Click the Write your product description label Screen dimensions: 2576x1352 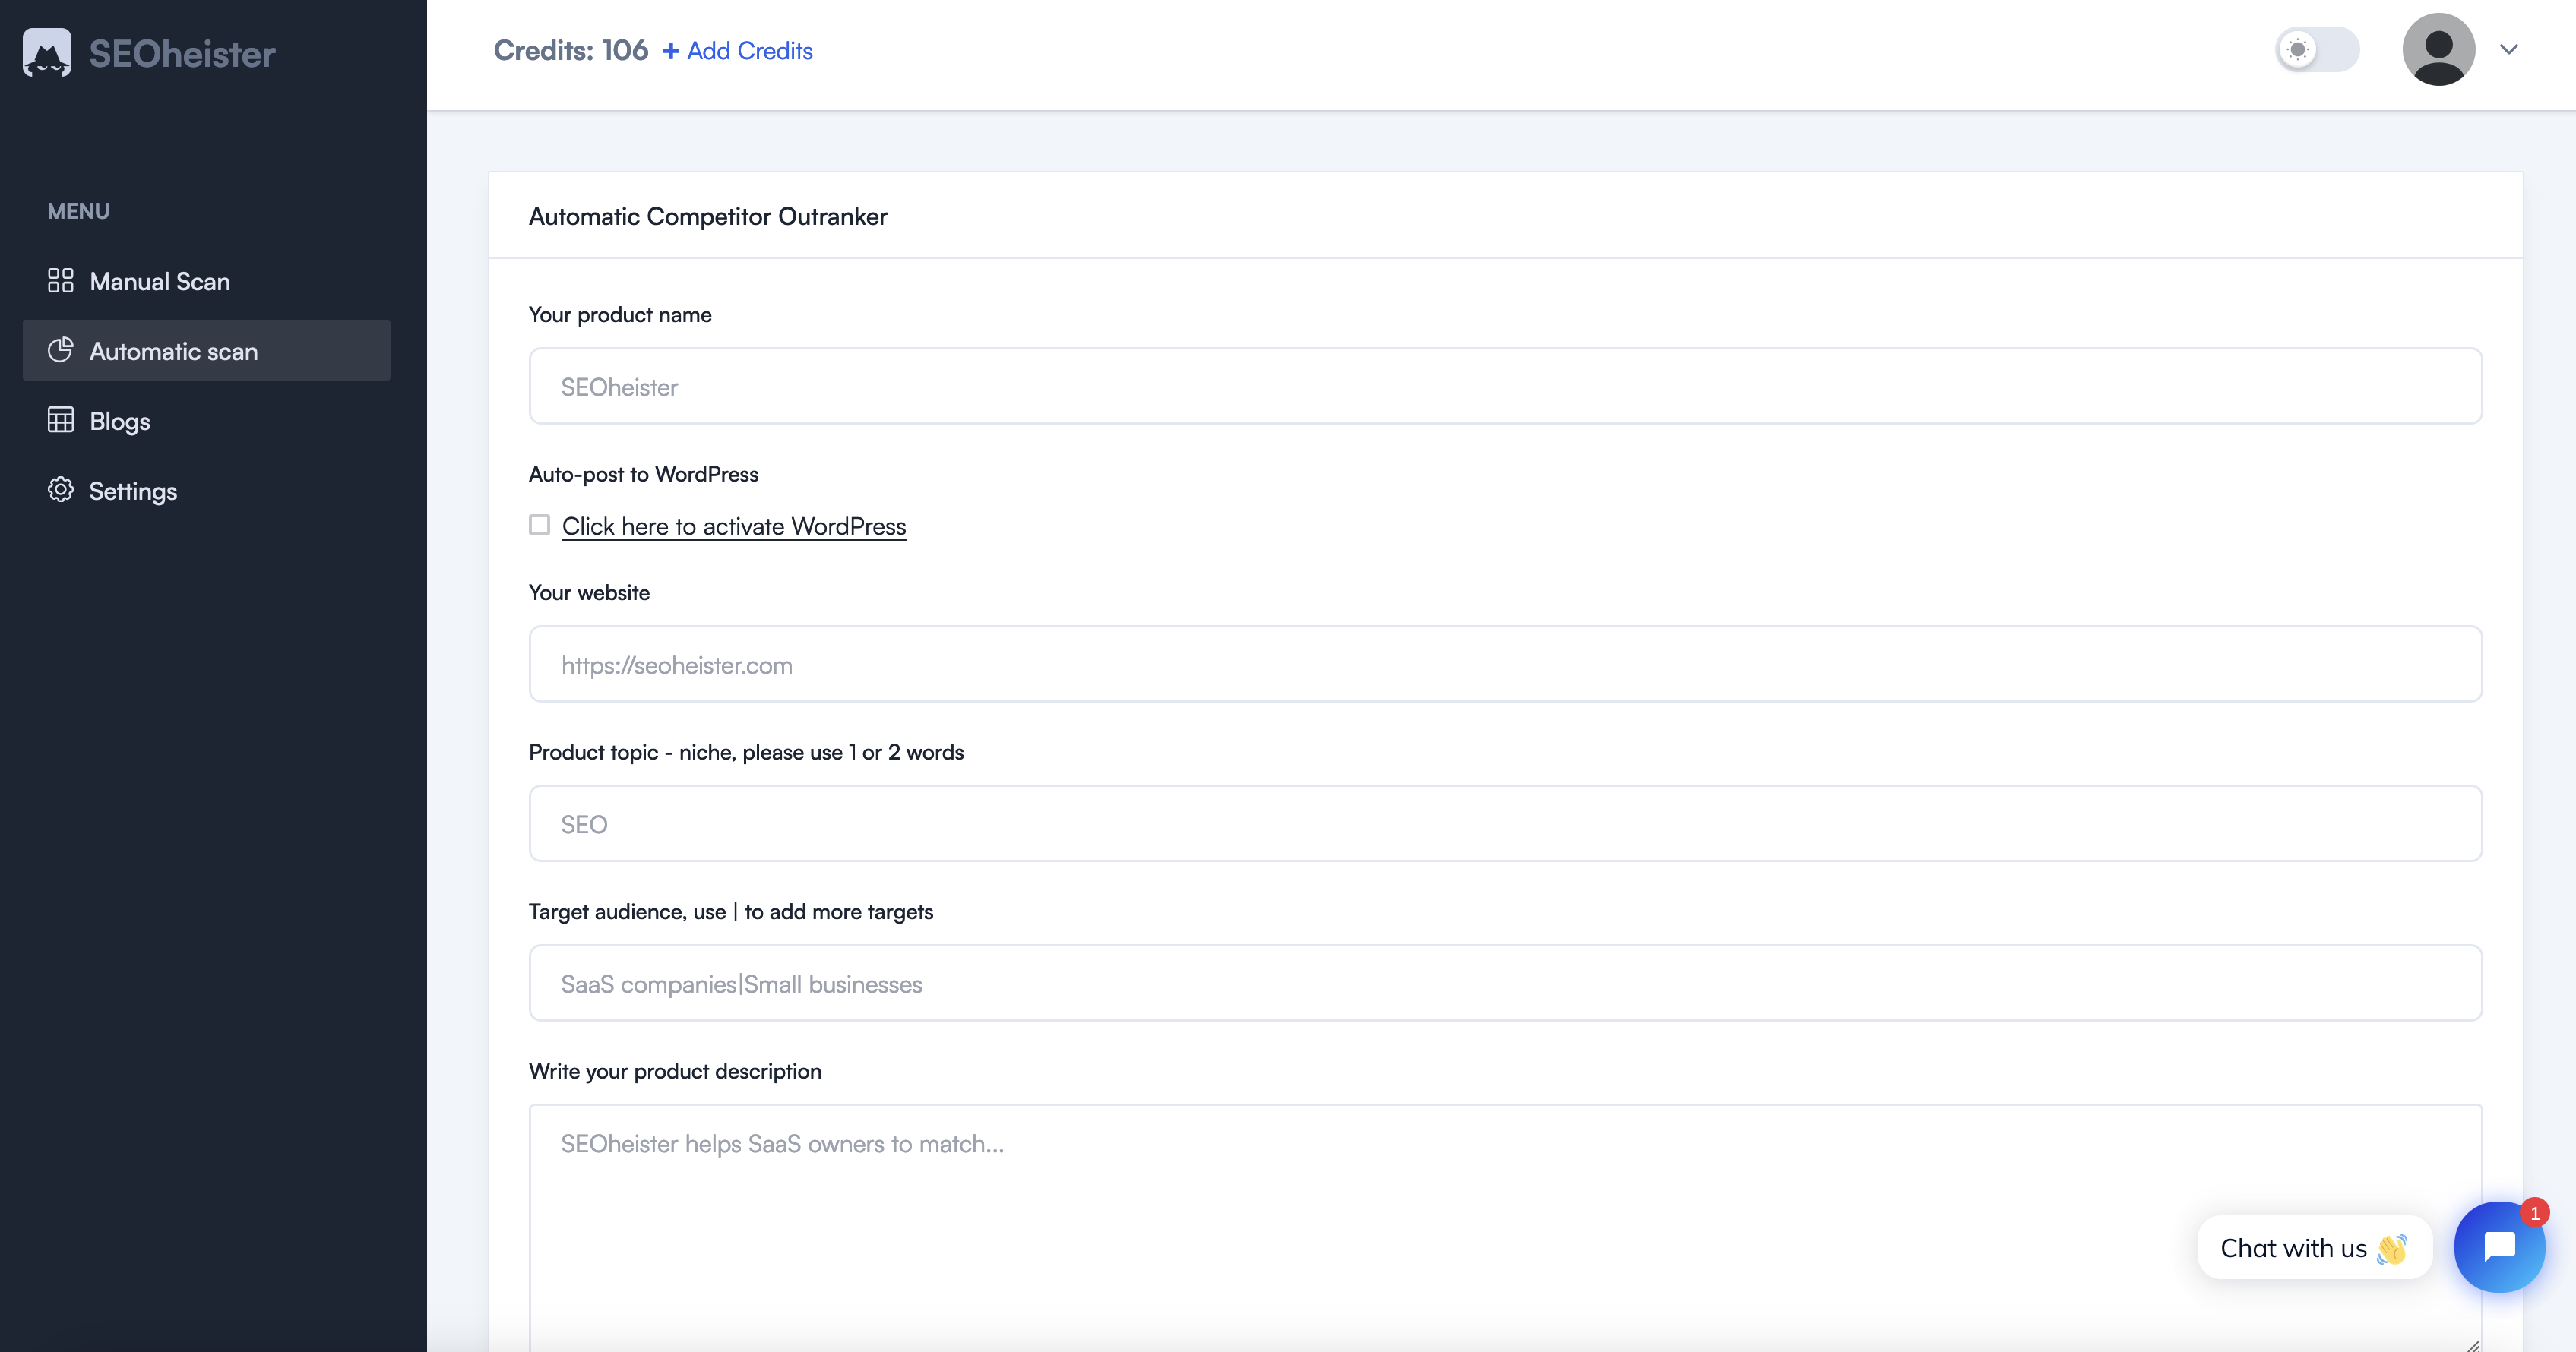[x=675, y=1071]
